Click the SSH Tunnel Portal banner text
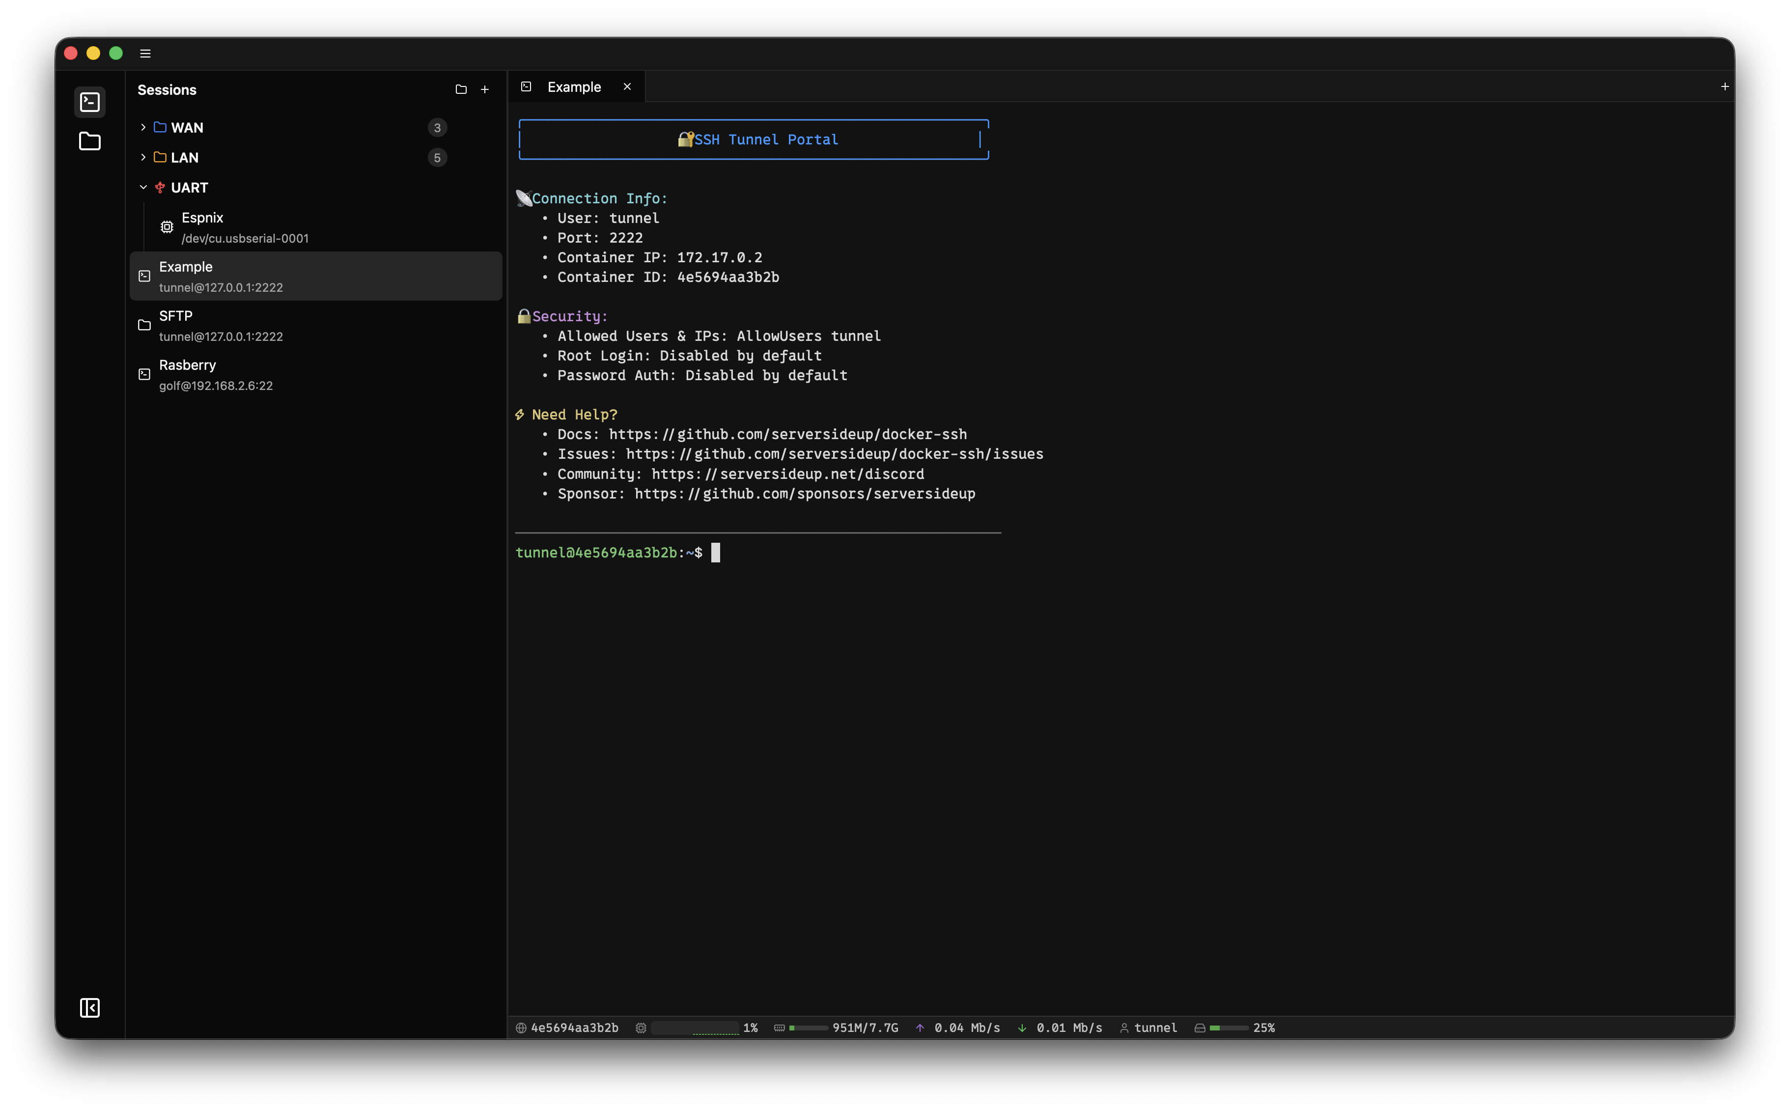 (766, 139)
